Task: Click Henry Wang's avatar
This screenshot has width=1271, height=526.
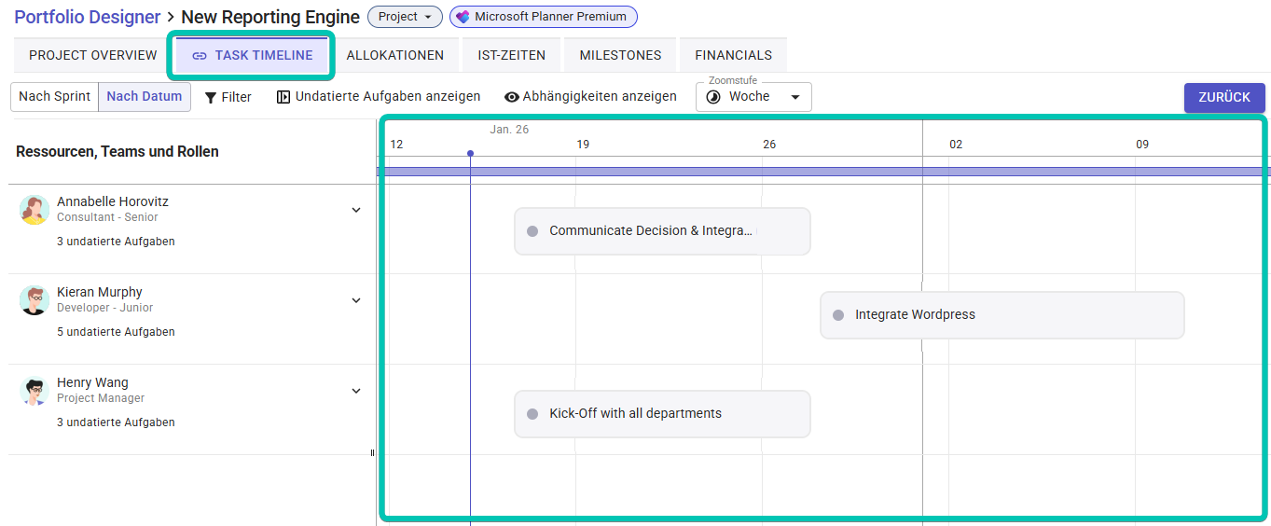Action: pyautogui.click(x=35, y=391)
